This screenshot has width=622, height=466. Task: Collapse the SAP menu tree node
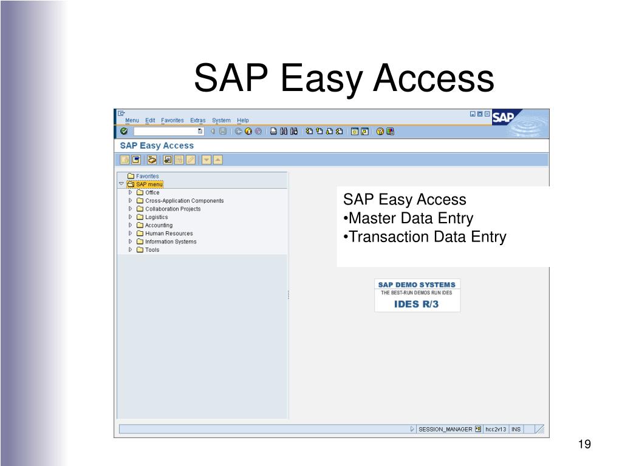(121, 184)
